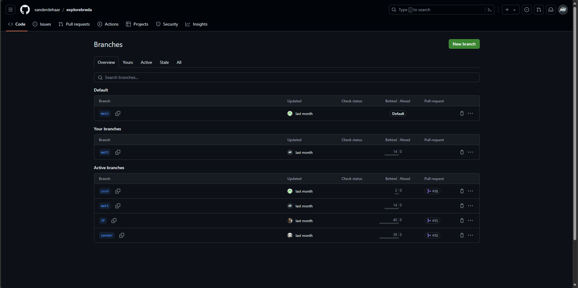Viewport: 578px width, 288px height.
Task: Click the New branch button
Action: [x=464, y=44]
